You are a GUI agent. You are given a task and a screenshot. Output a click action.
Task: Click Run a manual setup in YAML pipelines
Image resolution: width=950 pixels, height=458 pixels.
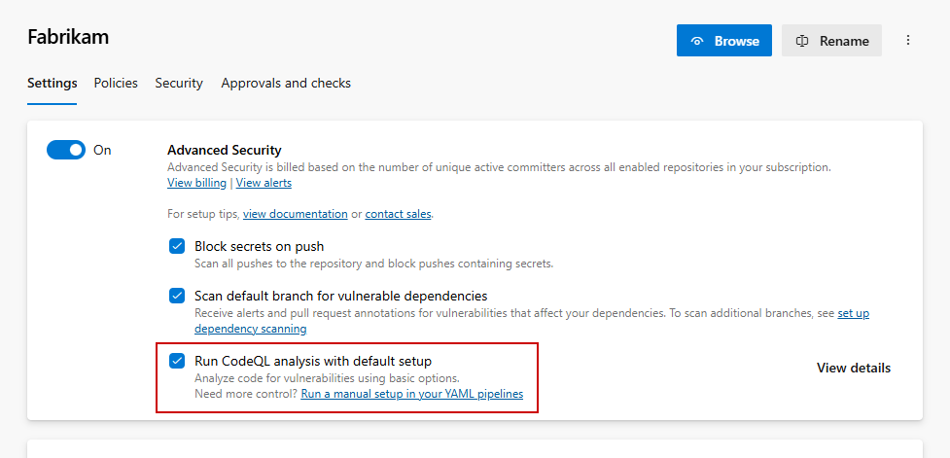click(411, 394)
